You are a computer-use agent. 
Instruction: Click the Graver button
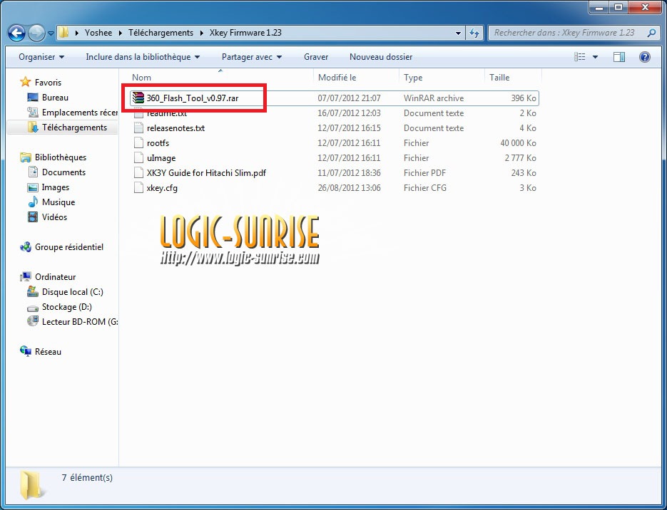coord(316,57)
